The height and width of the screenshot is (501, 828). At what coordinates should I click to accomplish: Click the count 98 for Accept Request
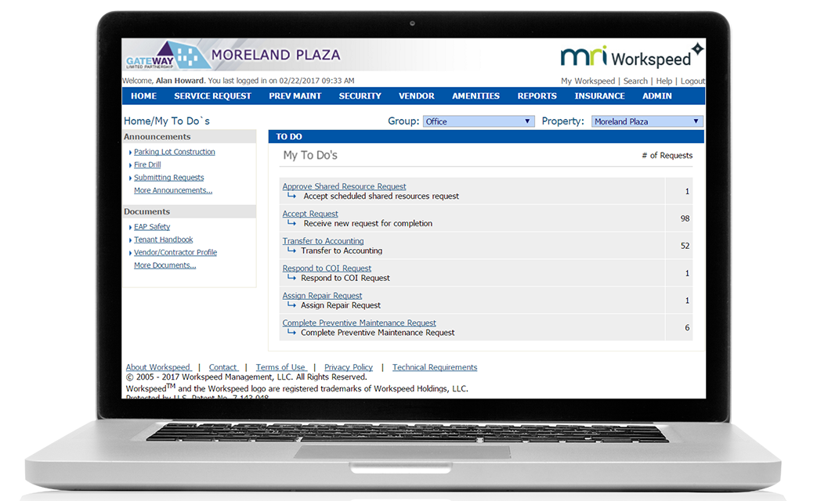(x=685, y=218)
